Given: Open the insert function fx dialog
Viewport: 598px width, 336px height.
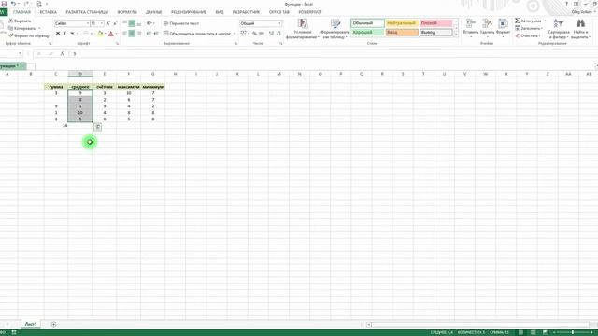Looking at the screenshot, I should tap(63, 54).
